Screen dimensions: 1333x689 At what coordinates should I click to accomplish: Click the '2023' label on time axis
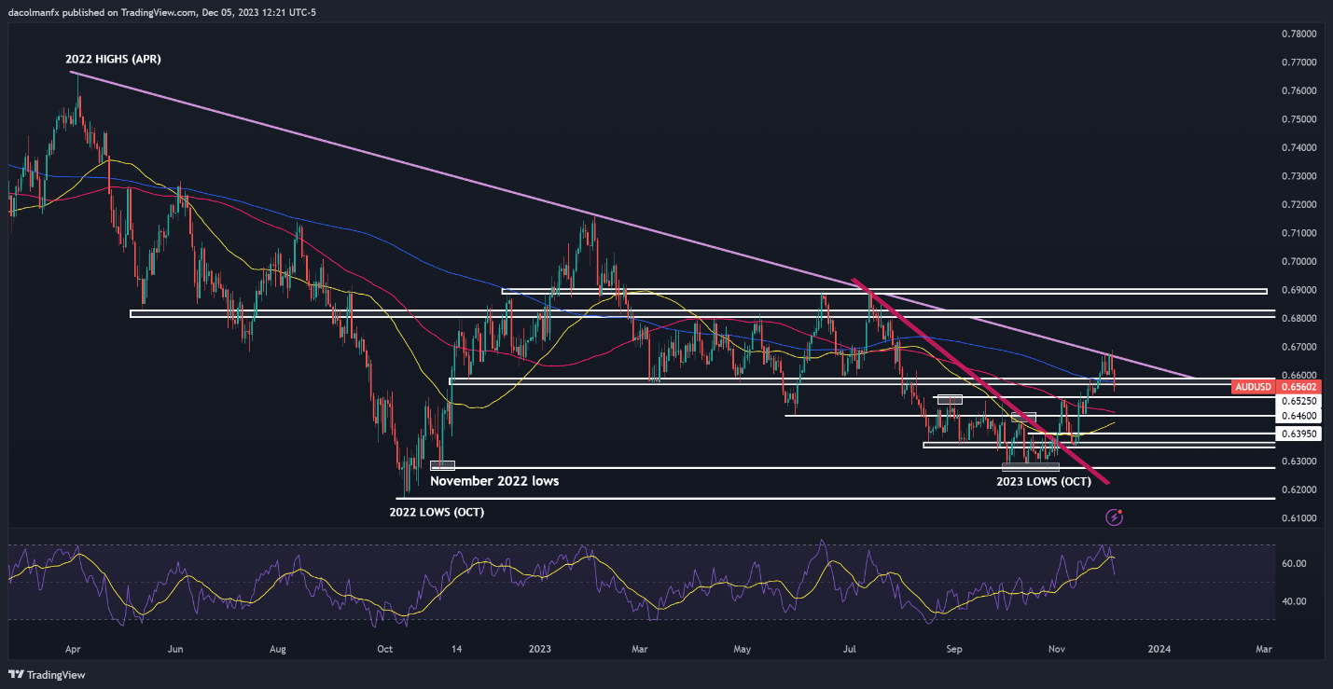coord(540,648)
